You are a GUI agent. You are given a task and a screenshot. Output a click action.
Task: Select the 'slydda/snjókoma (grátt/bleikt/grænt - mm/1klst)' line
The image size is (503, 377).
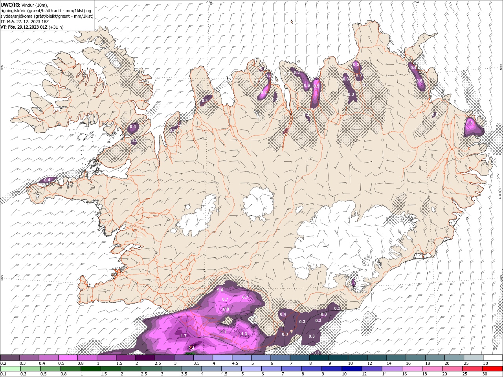[47, 16]
